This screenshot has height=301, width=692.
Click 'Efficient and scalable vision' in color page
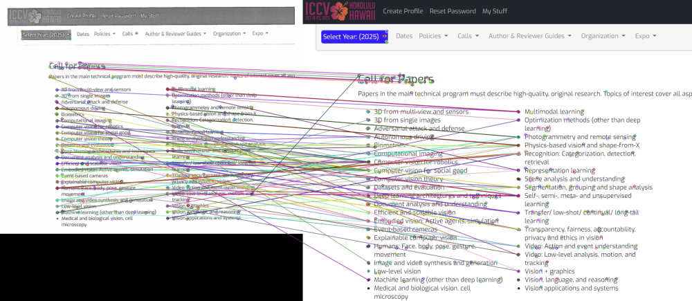coord(415,212)
